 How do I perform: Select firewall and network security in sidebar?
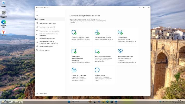[49, 31]
